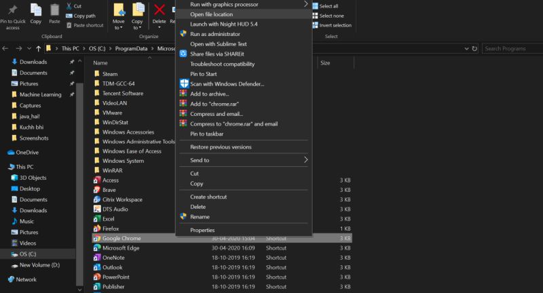The width and height of the screenshot is (543, 293).
Task: Open Downloads in Quick access sidebar
Action: [33, 62]
